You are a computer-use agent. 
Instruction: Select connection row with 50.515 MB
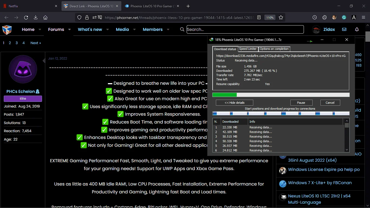(x=279, y=136)
